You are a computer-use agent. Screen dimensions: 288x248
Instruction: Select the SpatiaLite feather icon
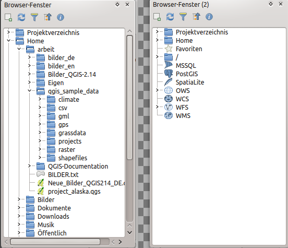(169, 82)
